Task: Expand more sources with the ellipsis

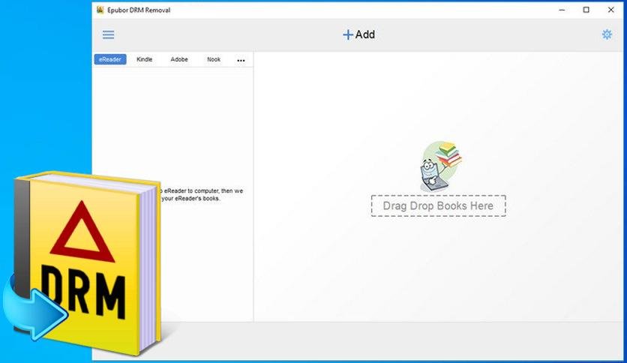Action: coord(241,60)
